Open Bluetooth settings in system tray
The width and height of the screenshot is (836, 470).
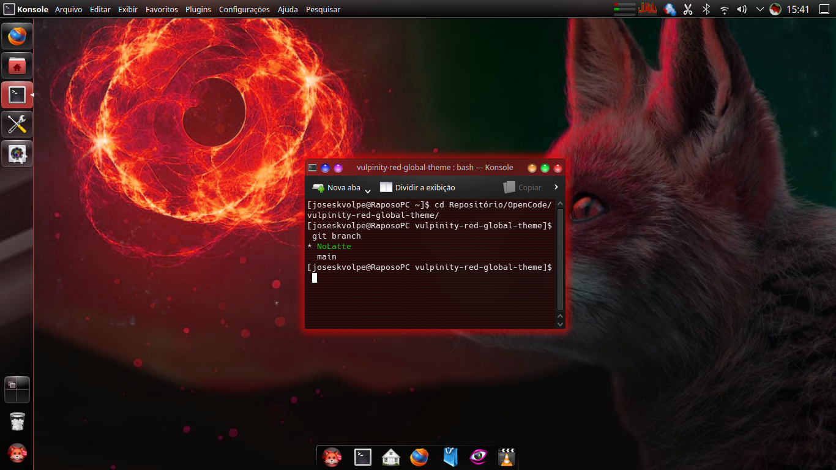pos(706,9)
